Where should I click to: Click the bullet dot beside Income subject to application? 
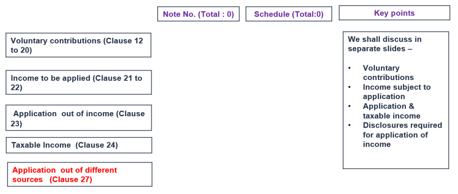[349, 87]
